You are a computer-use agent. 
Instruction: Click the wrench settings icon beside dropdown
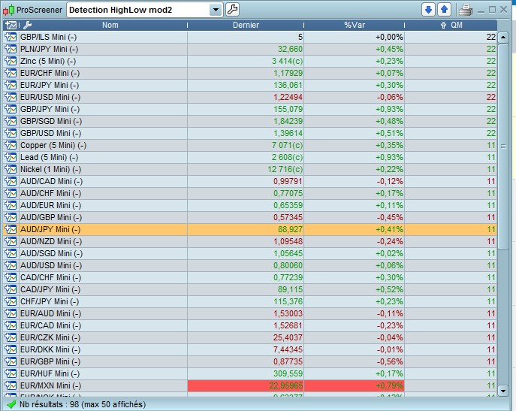232,10
